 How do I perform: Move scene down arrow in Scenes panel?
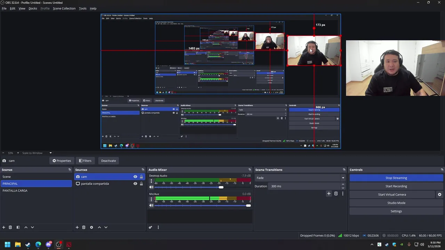32,227
